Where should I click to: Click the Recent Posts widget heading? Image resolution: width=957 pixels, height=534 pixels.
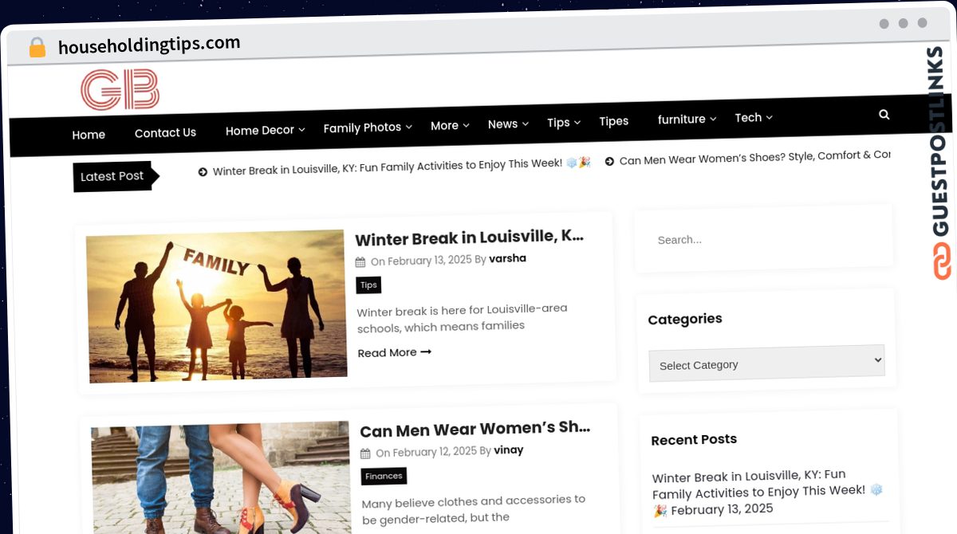point(694,439)
